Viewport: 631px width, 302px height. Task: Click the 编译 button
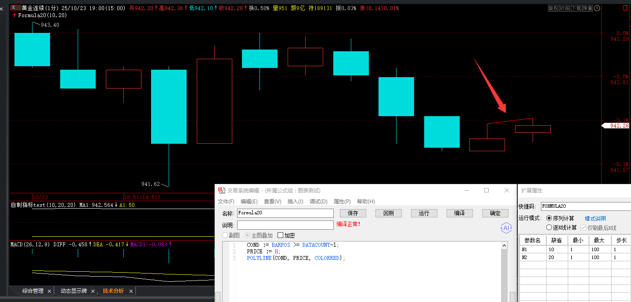click(x=459, y=213)
